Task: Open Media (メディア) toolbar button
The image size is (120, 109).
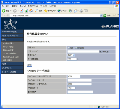Action: pos(62,11)
